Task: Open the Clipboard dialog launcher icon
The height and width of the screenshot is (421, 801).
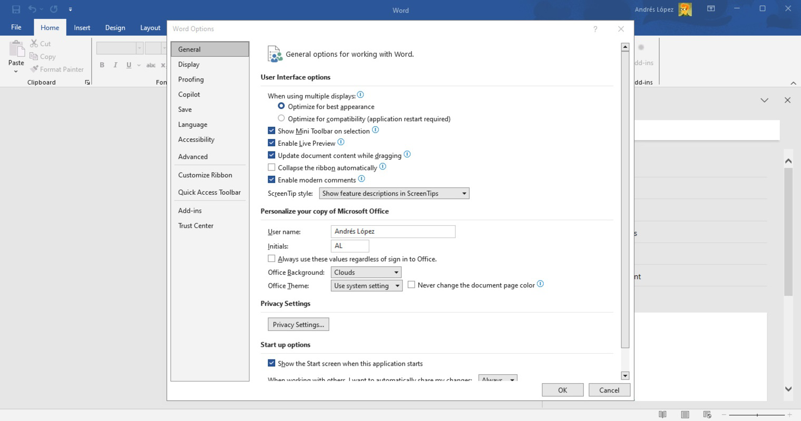Action: tap(87, 82)
